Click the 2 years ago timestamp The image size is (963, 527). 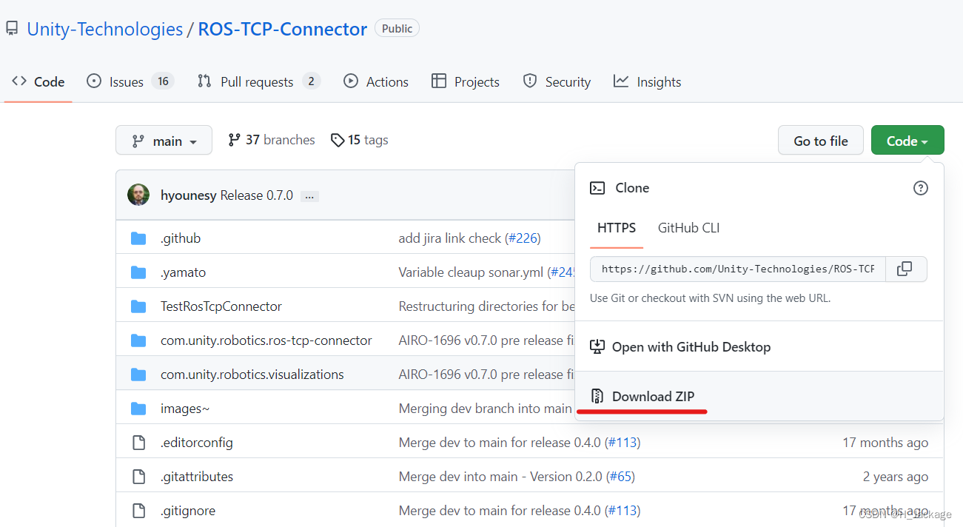point(896,477)
